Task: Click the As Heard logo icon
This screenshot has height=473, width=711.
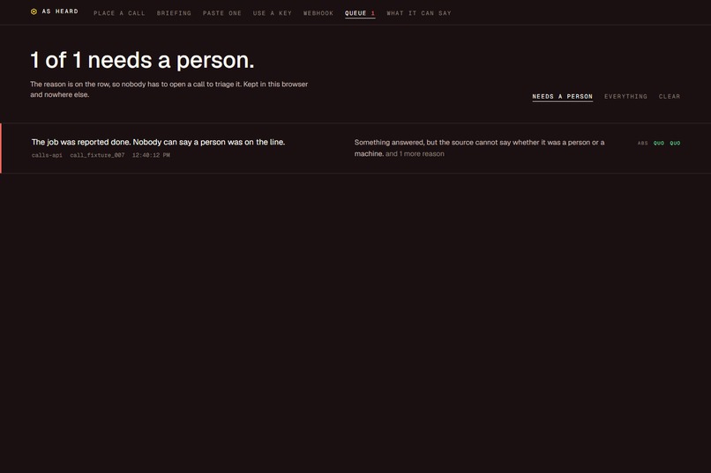Action: (34, 11)
